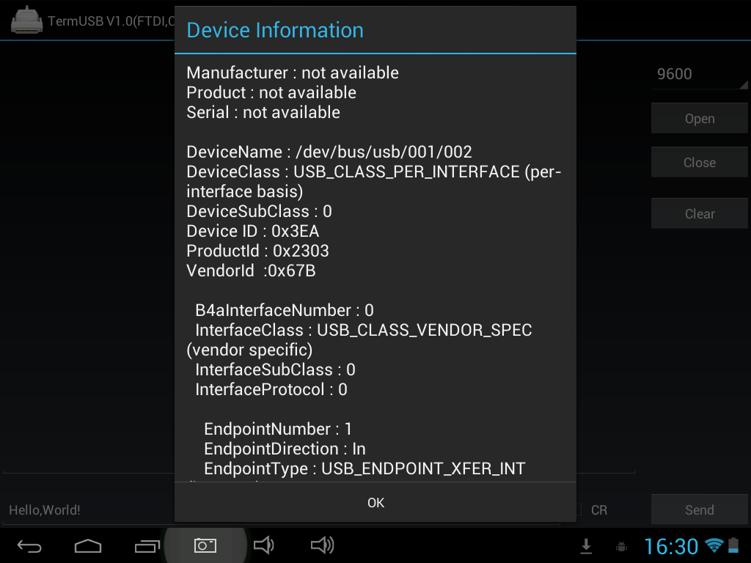Lower volume with the speaker icon
Image resolution: width=751 pixels, height=563 pixels.
pyautogui.click(x=263, y=545)
